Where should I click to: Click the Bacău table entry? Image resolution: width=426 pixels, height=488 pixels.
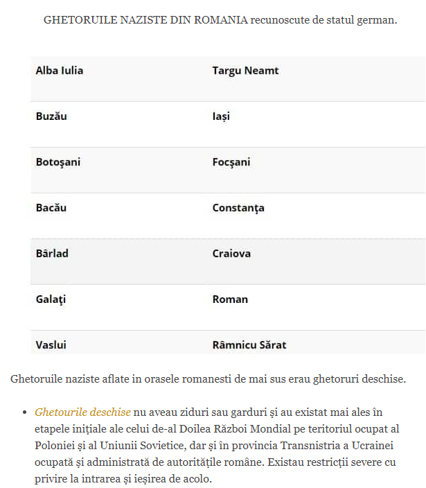pyautogui.click(x=51, y=207)
